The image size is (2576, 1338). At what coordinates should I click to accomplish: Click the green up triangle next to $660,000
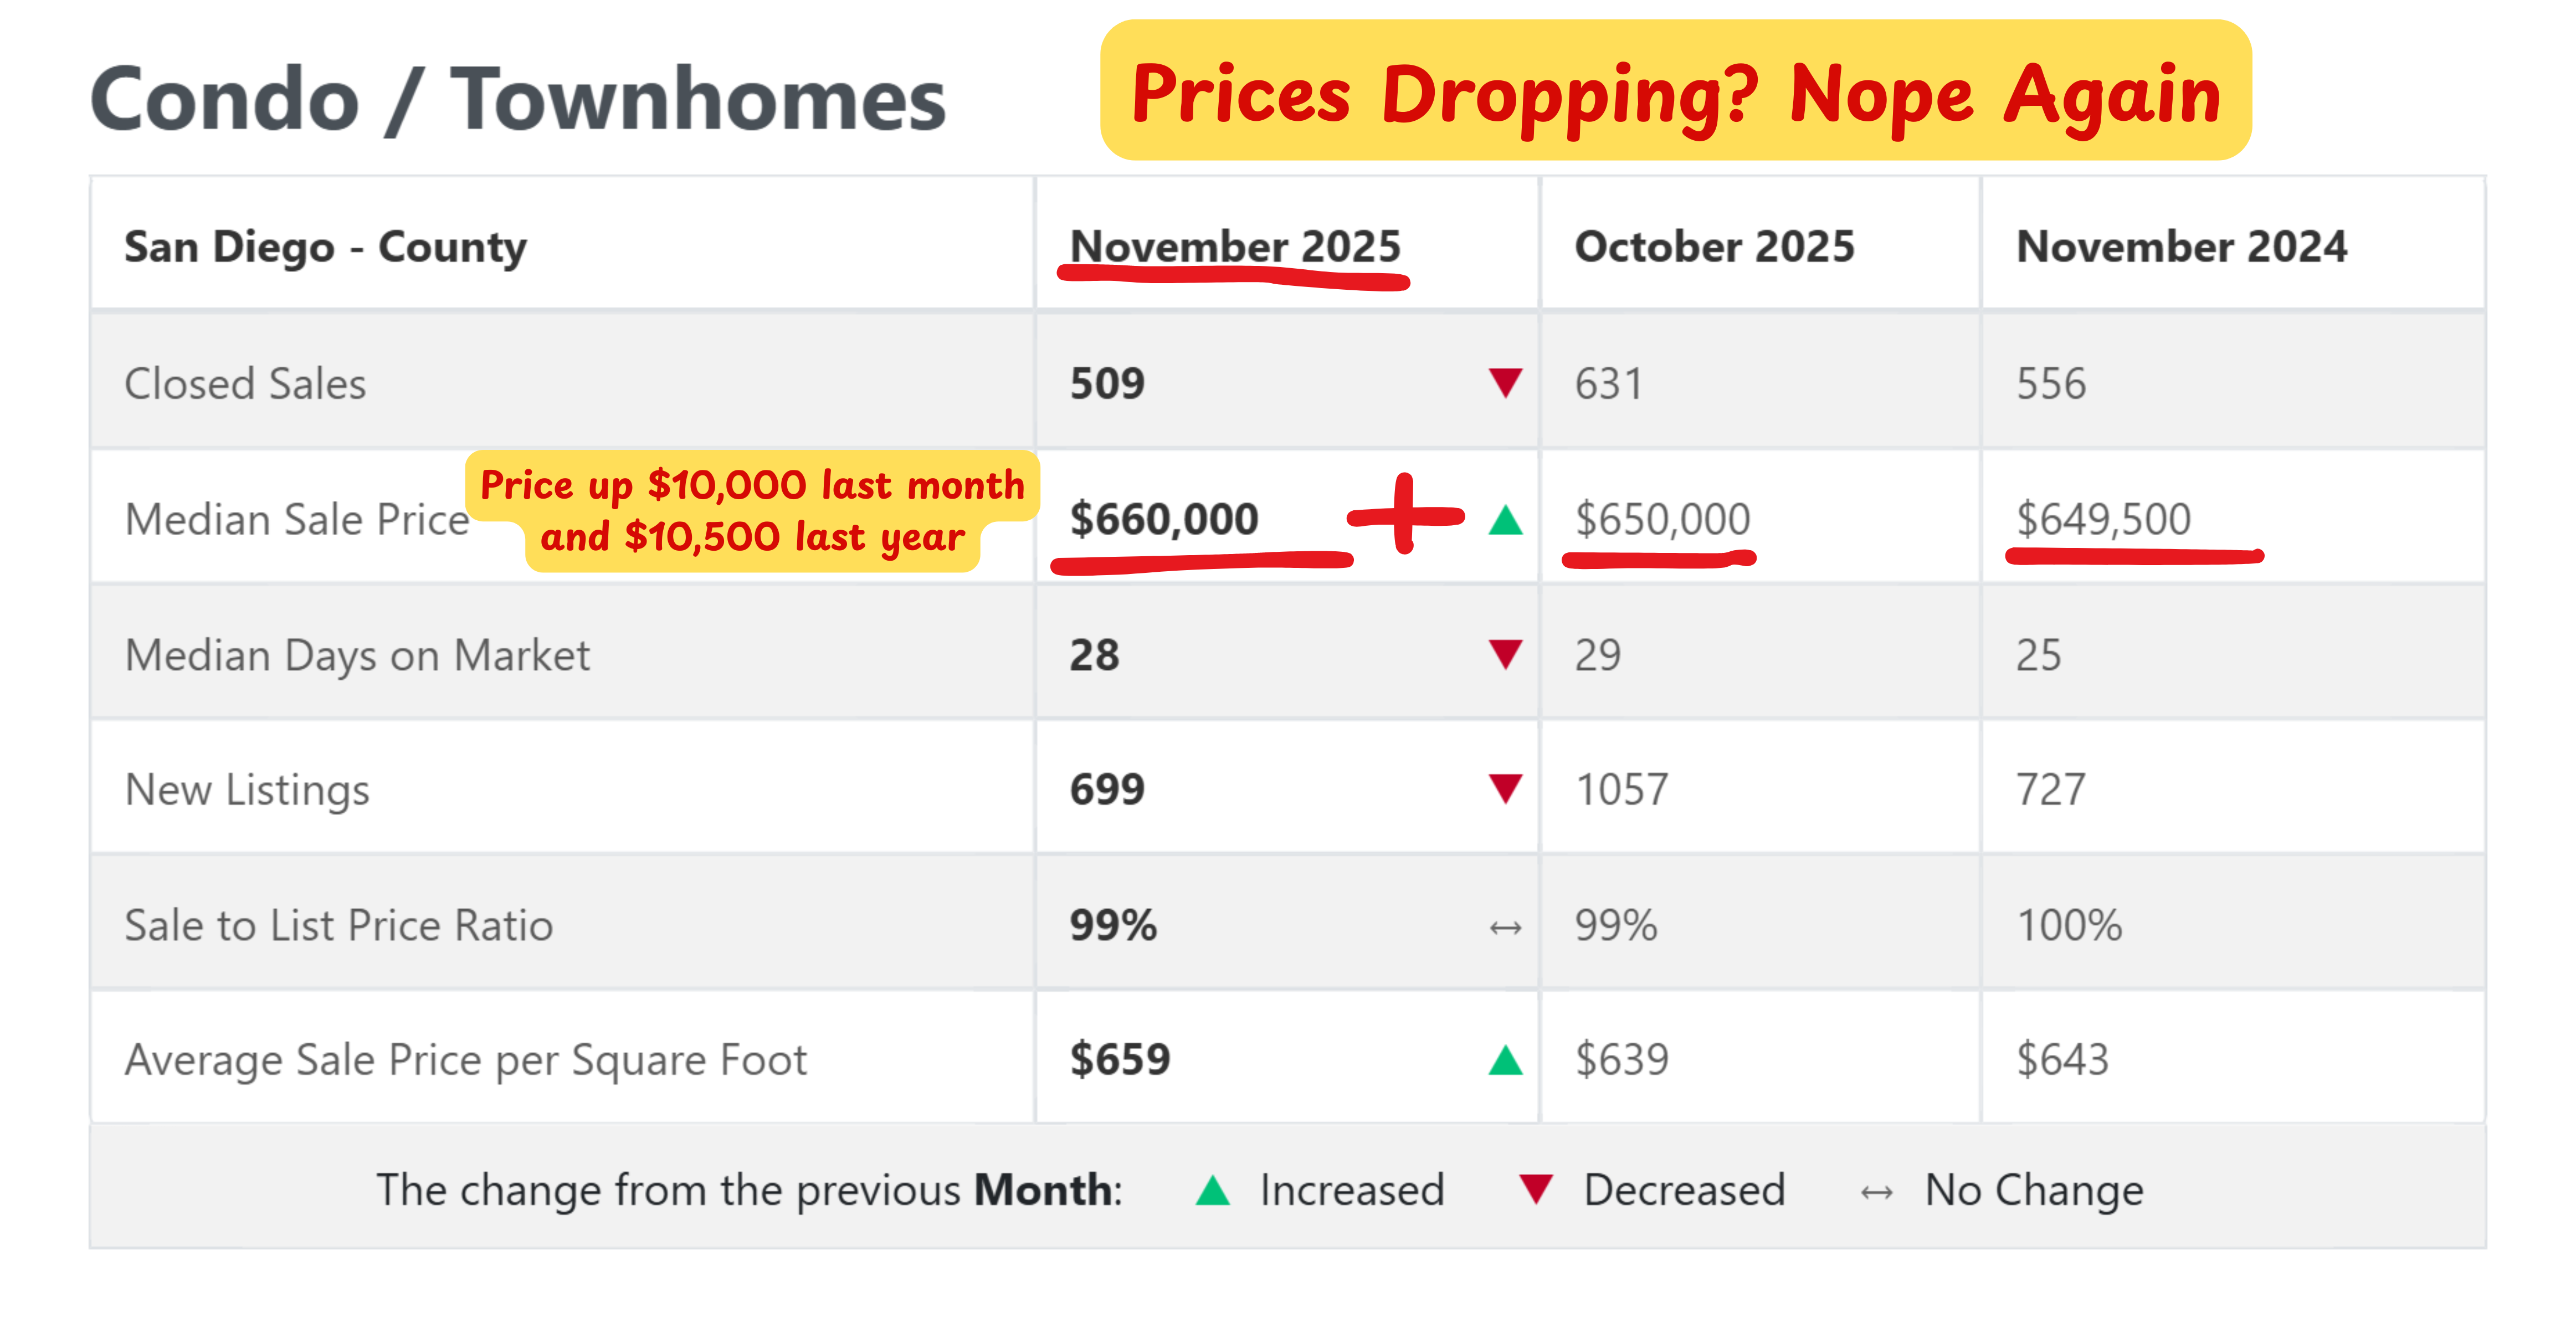1505,520
